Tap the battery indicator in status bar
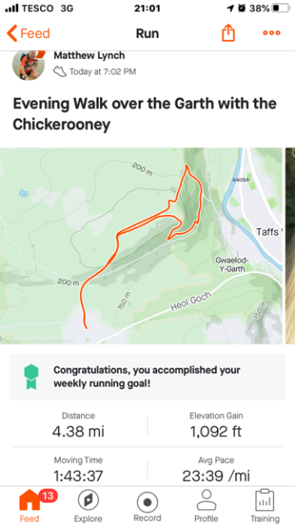The image size is (295, 525). pos(279,8)
